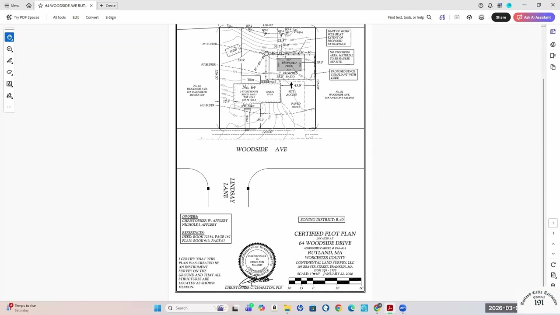The width and height of the screenshot is (560, 315).
Task: Print the document with printer icon
Action: pyautogui.click(x=482, y=17)
